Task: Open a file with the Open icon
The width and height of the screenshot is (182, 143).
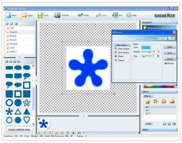Action: pos(24,15)
